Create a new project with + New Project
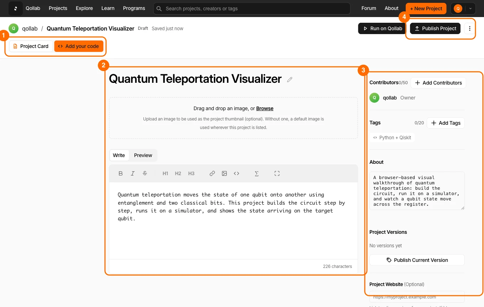 point(426,9)
